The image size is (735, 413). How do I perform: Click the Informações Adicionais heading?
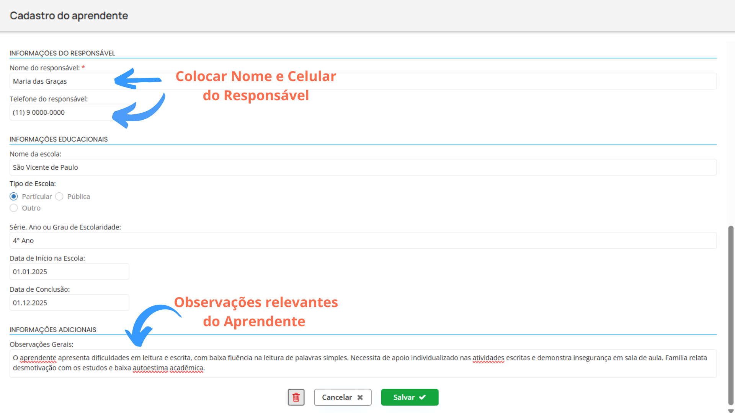53,330
